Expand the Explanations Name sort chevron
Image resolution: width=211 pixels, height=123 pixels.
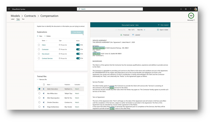click(46, 40)
